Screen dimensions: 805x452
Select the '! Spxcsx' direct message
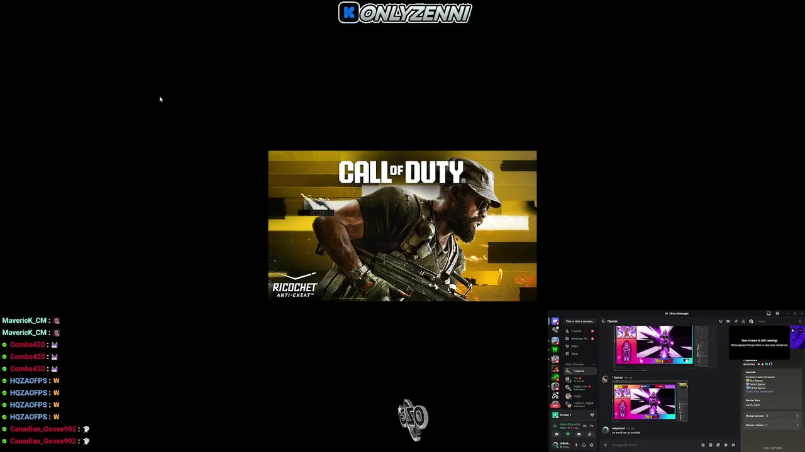(580, 371)
